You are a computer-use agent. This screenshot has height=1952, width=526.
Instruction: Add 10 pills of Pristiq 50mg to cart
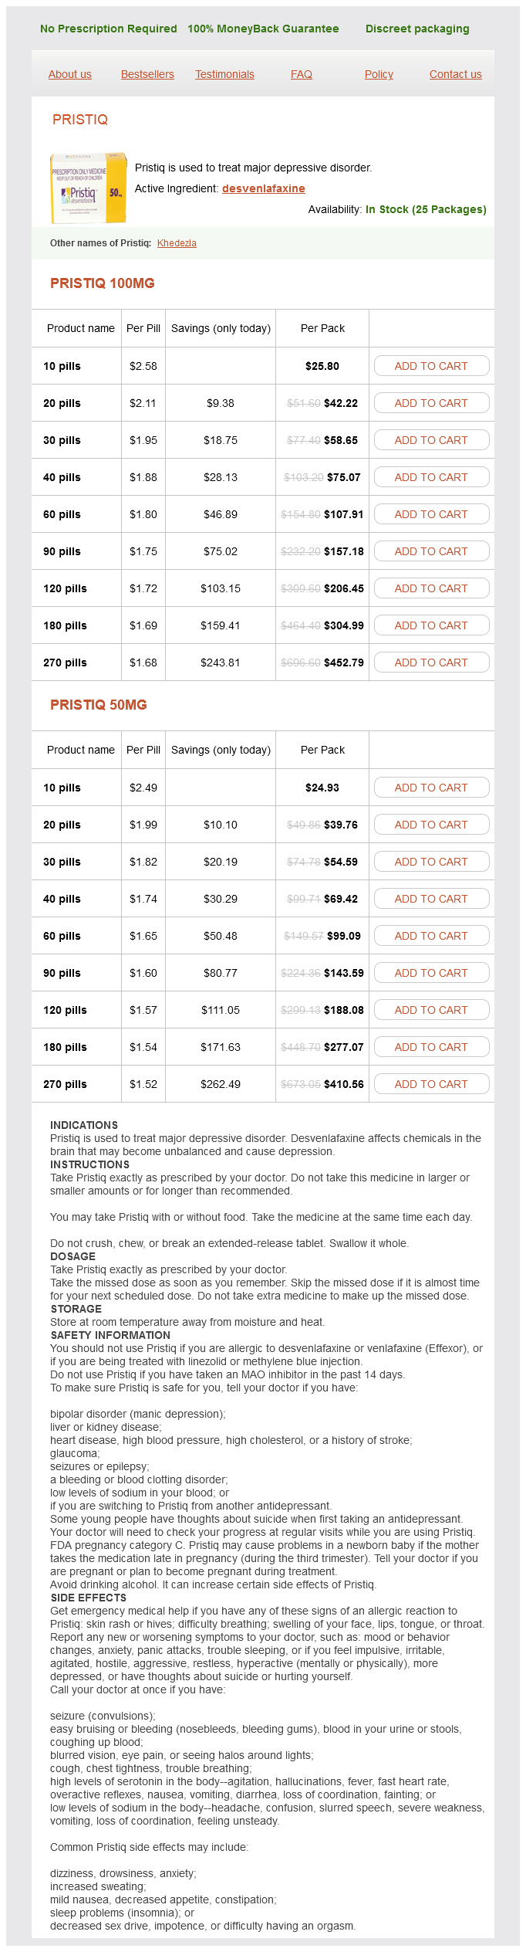coord(431,788)
